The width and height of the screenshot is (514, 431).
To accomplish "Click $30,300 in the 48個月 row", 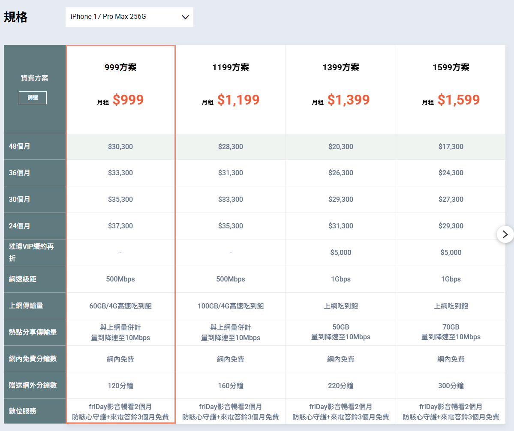I will pyautogui.click(x=120, y=147).
